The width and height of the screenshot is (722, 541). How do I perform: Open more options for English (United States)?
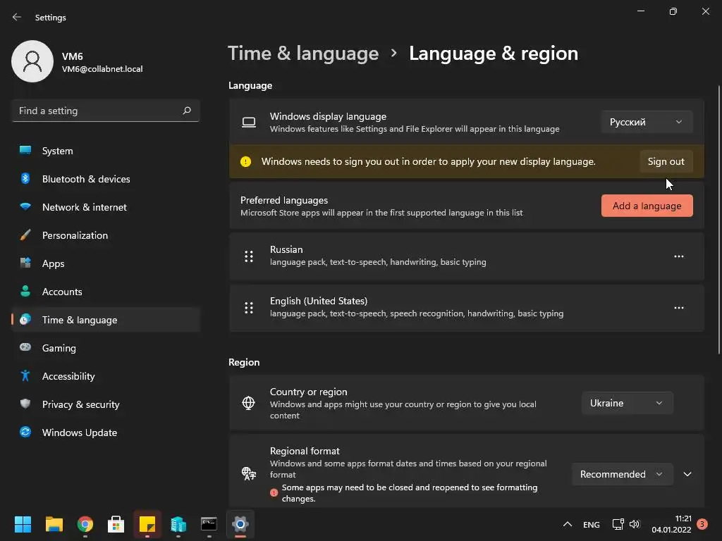(679, 308)
